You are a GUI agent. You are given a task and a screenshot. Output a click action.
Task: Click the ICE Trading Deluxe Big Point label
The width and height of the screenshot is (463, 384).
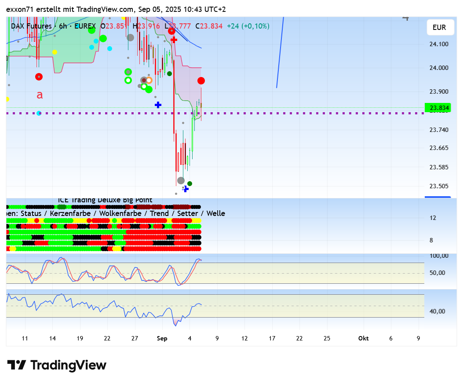[x=105, y=200]
